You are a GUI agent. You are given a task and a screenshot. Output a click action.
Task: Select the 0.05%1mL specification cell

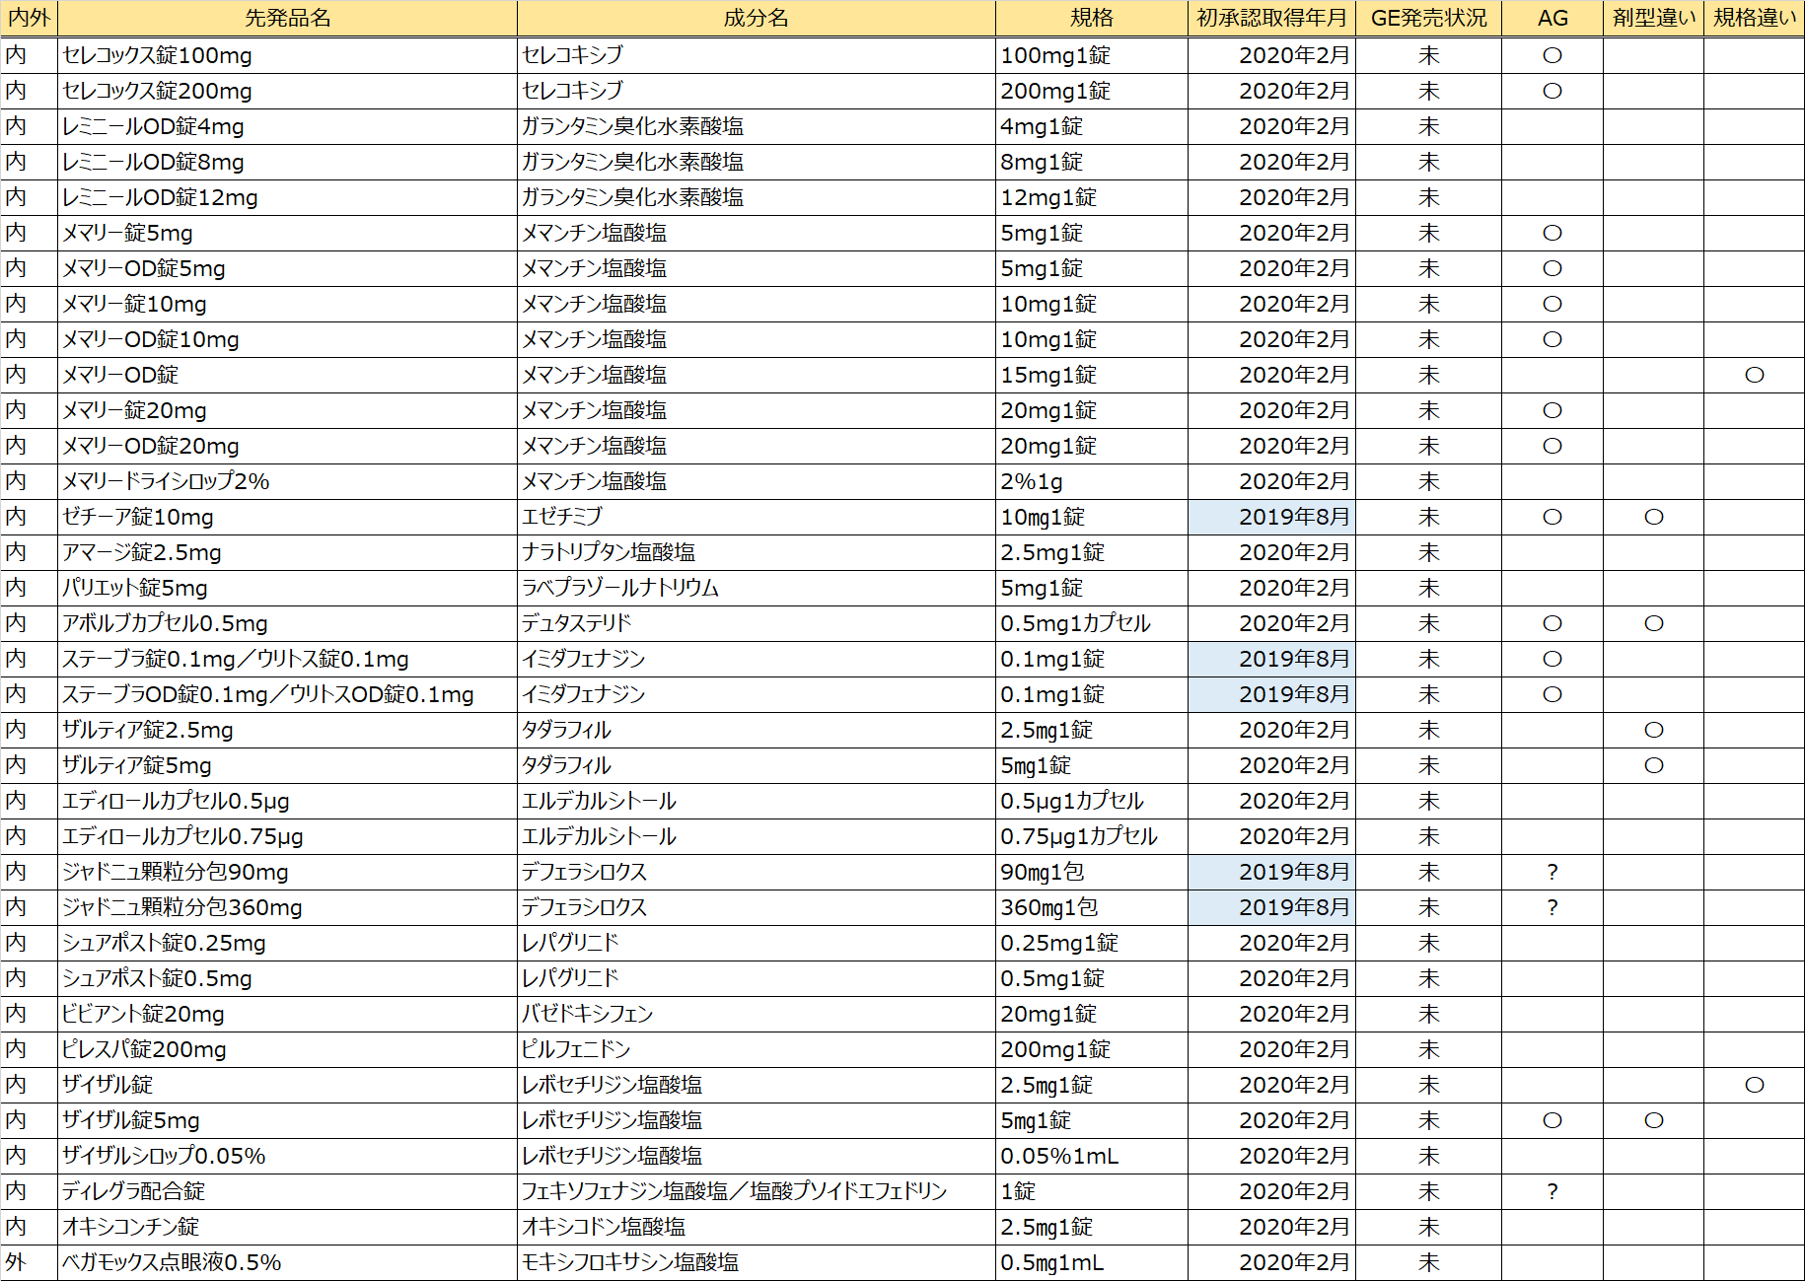(x=1092, y=1156)
